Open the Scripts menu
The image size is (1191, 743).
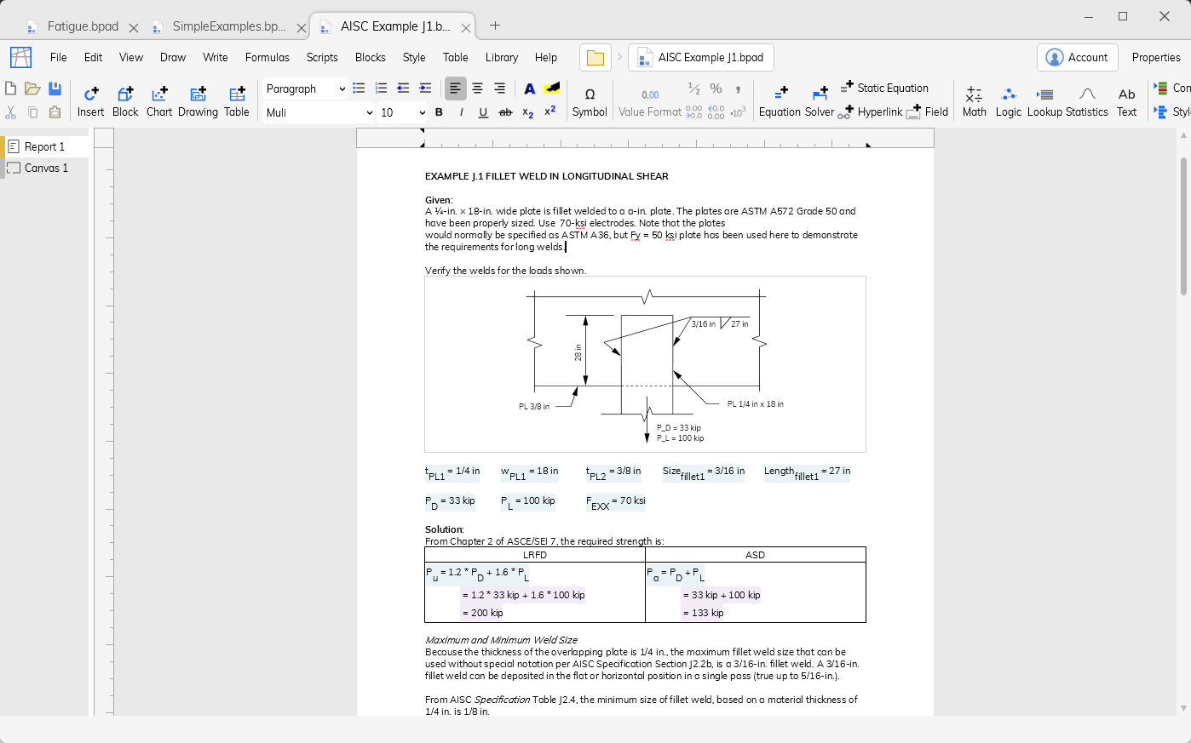point(322,58)
